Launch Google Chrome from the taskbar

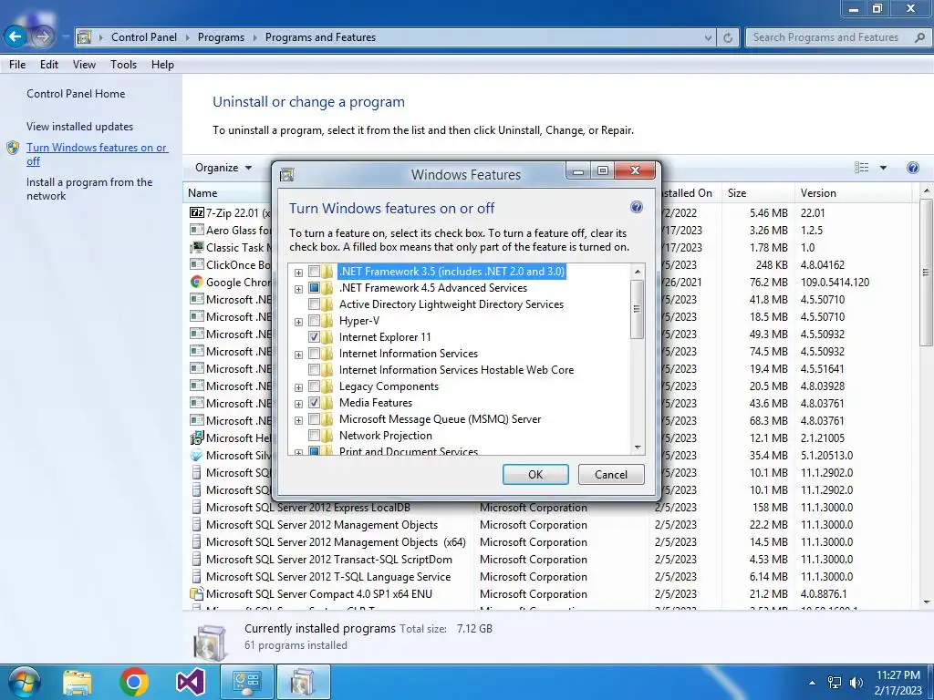tap(133, 682)
